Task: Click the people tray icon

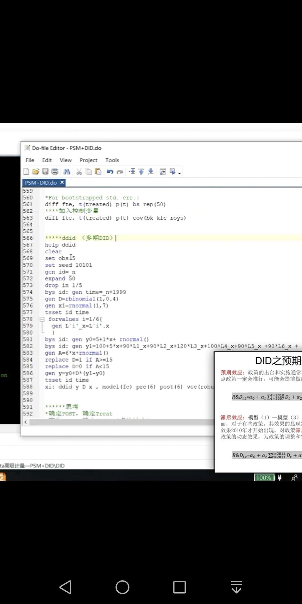Action: (x=294, y=478)
